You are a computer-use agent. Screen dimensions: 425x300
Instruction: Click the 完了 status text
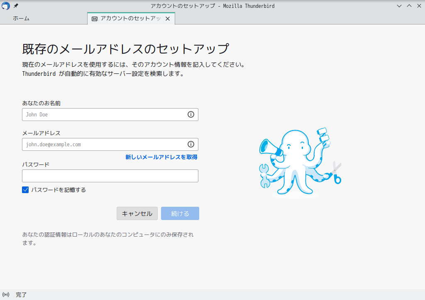click(x=21, y=295)
